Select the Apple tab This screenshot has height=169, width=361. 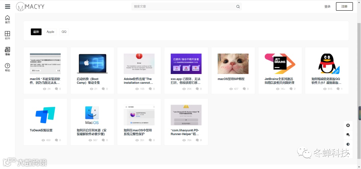click(50, 32)
